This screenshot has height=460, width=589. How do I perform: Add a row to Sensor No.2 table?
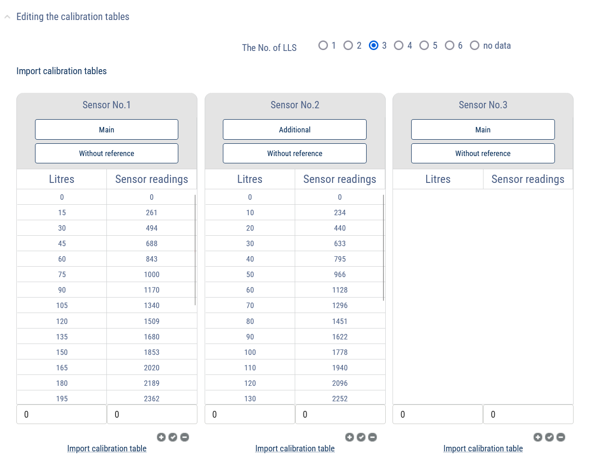coord(349,437)
